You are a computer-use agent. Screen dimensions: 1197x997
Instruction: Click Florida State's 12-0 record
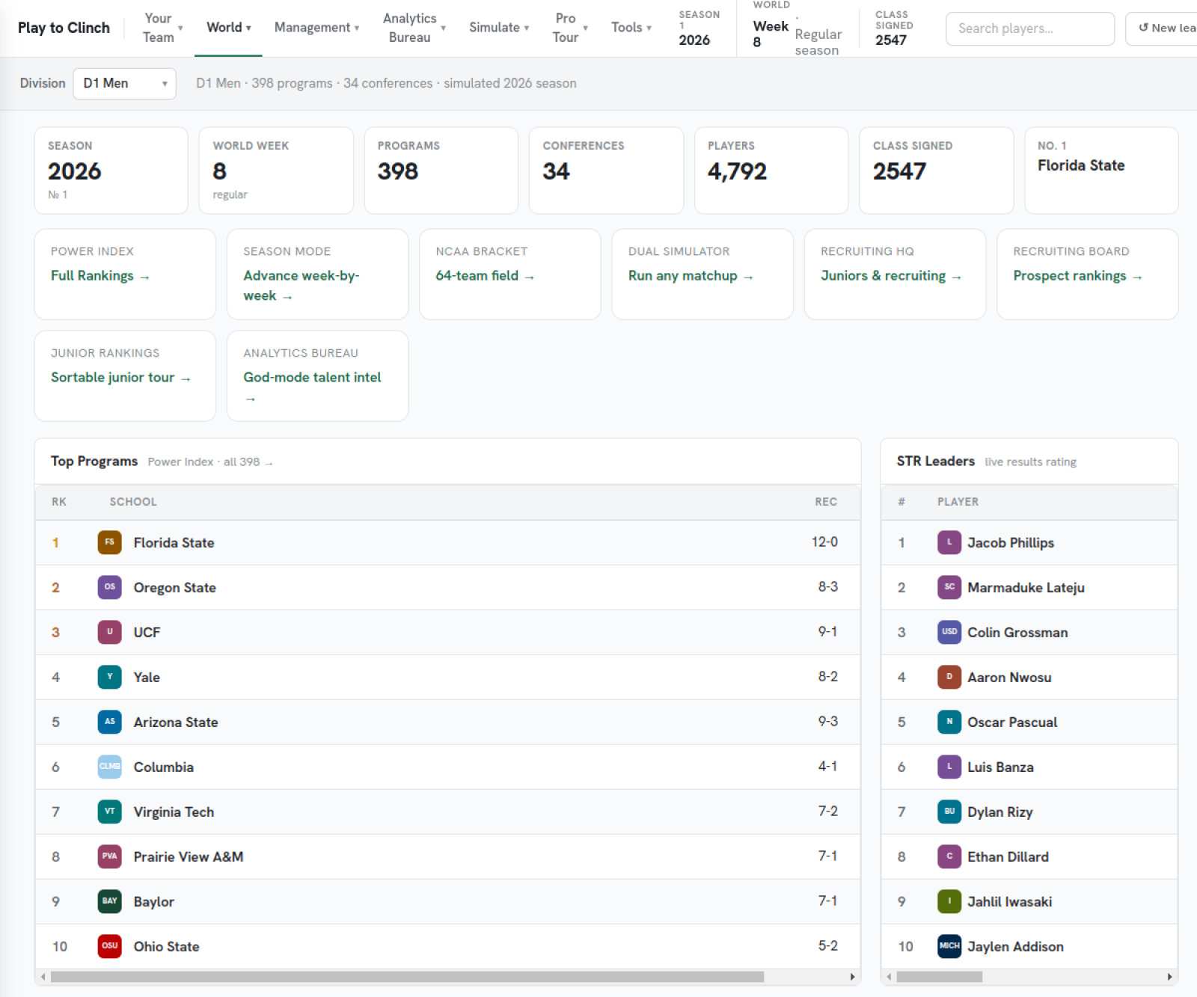824,542
